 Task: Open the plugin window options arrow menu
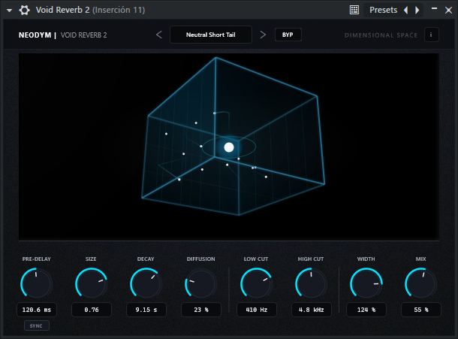pos(9,11)
